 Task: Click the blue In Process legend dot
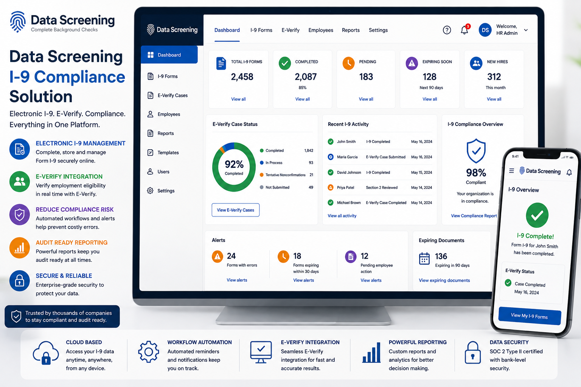262,163
